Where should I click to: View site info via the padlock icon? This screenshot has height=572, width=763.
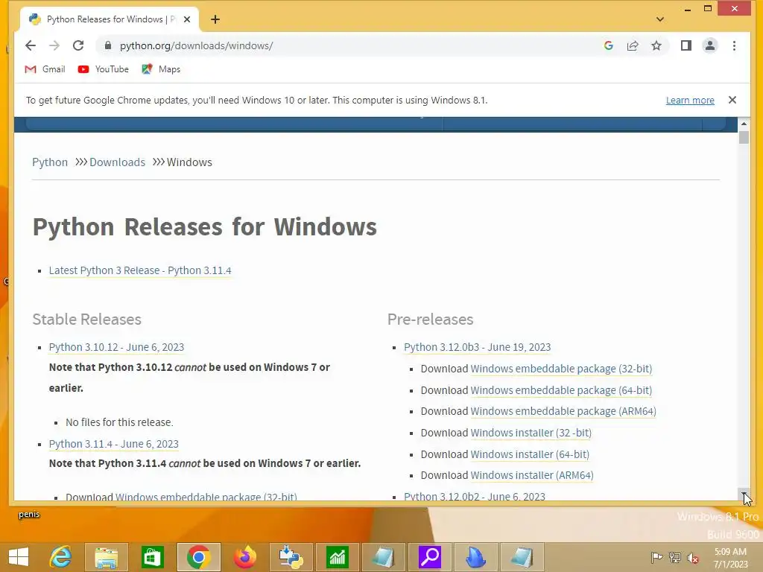coord(108,45)
